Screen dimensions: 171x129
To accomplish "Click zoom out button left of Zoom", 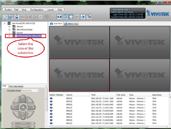I will click(14, 123).
